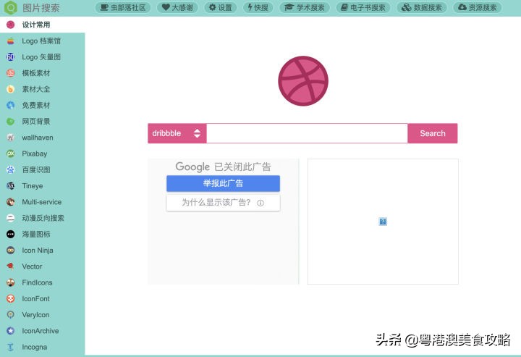
Task: Click the IconFont sidebar icon
Action: [x=11, y=298]
